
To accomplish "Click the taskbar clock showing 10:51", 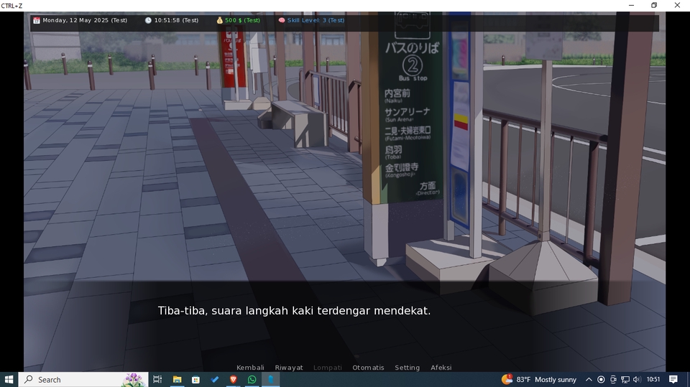I will (653, 380).
